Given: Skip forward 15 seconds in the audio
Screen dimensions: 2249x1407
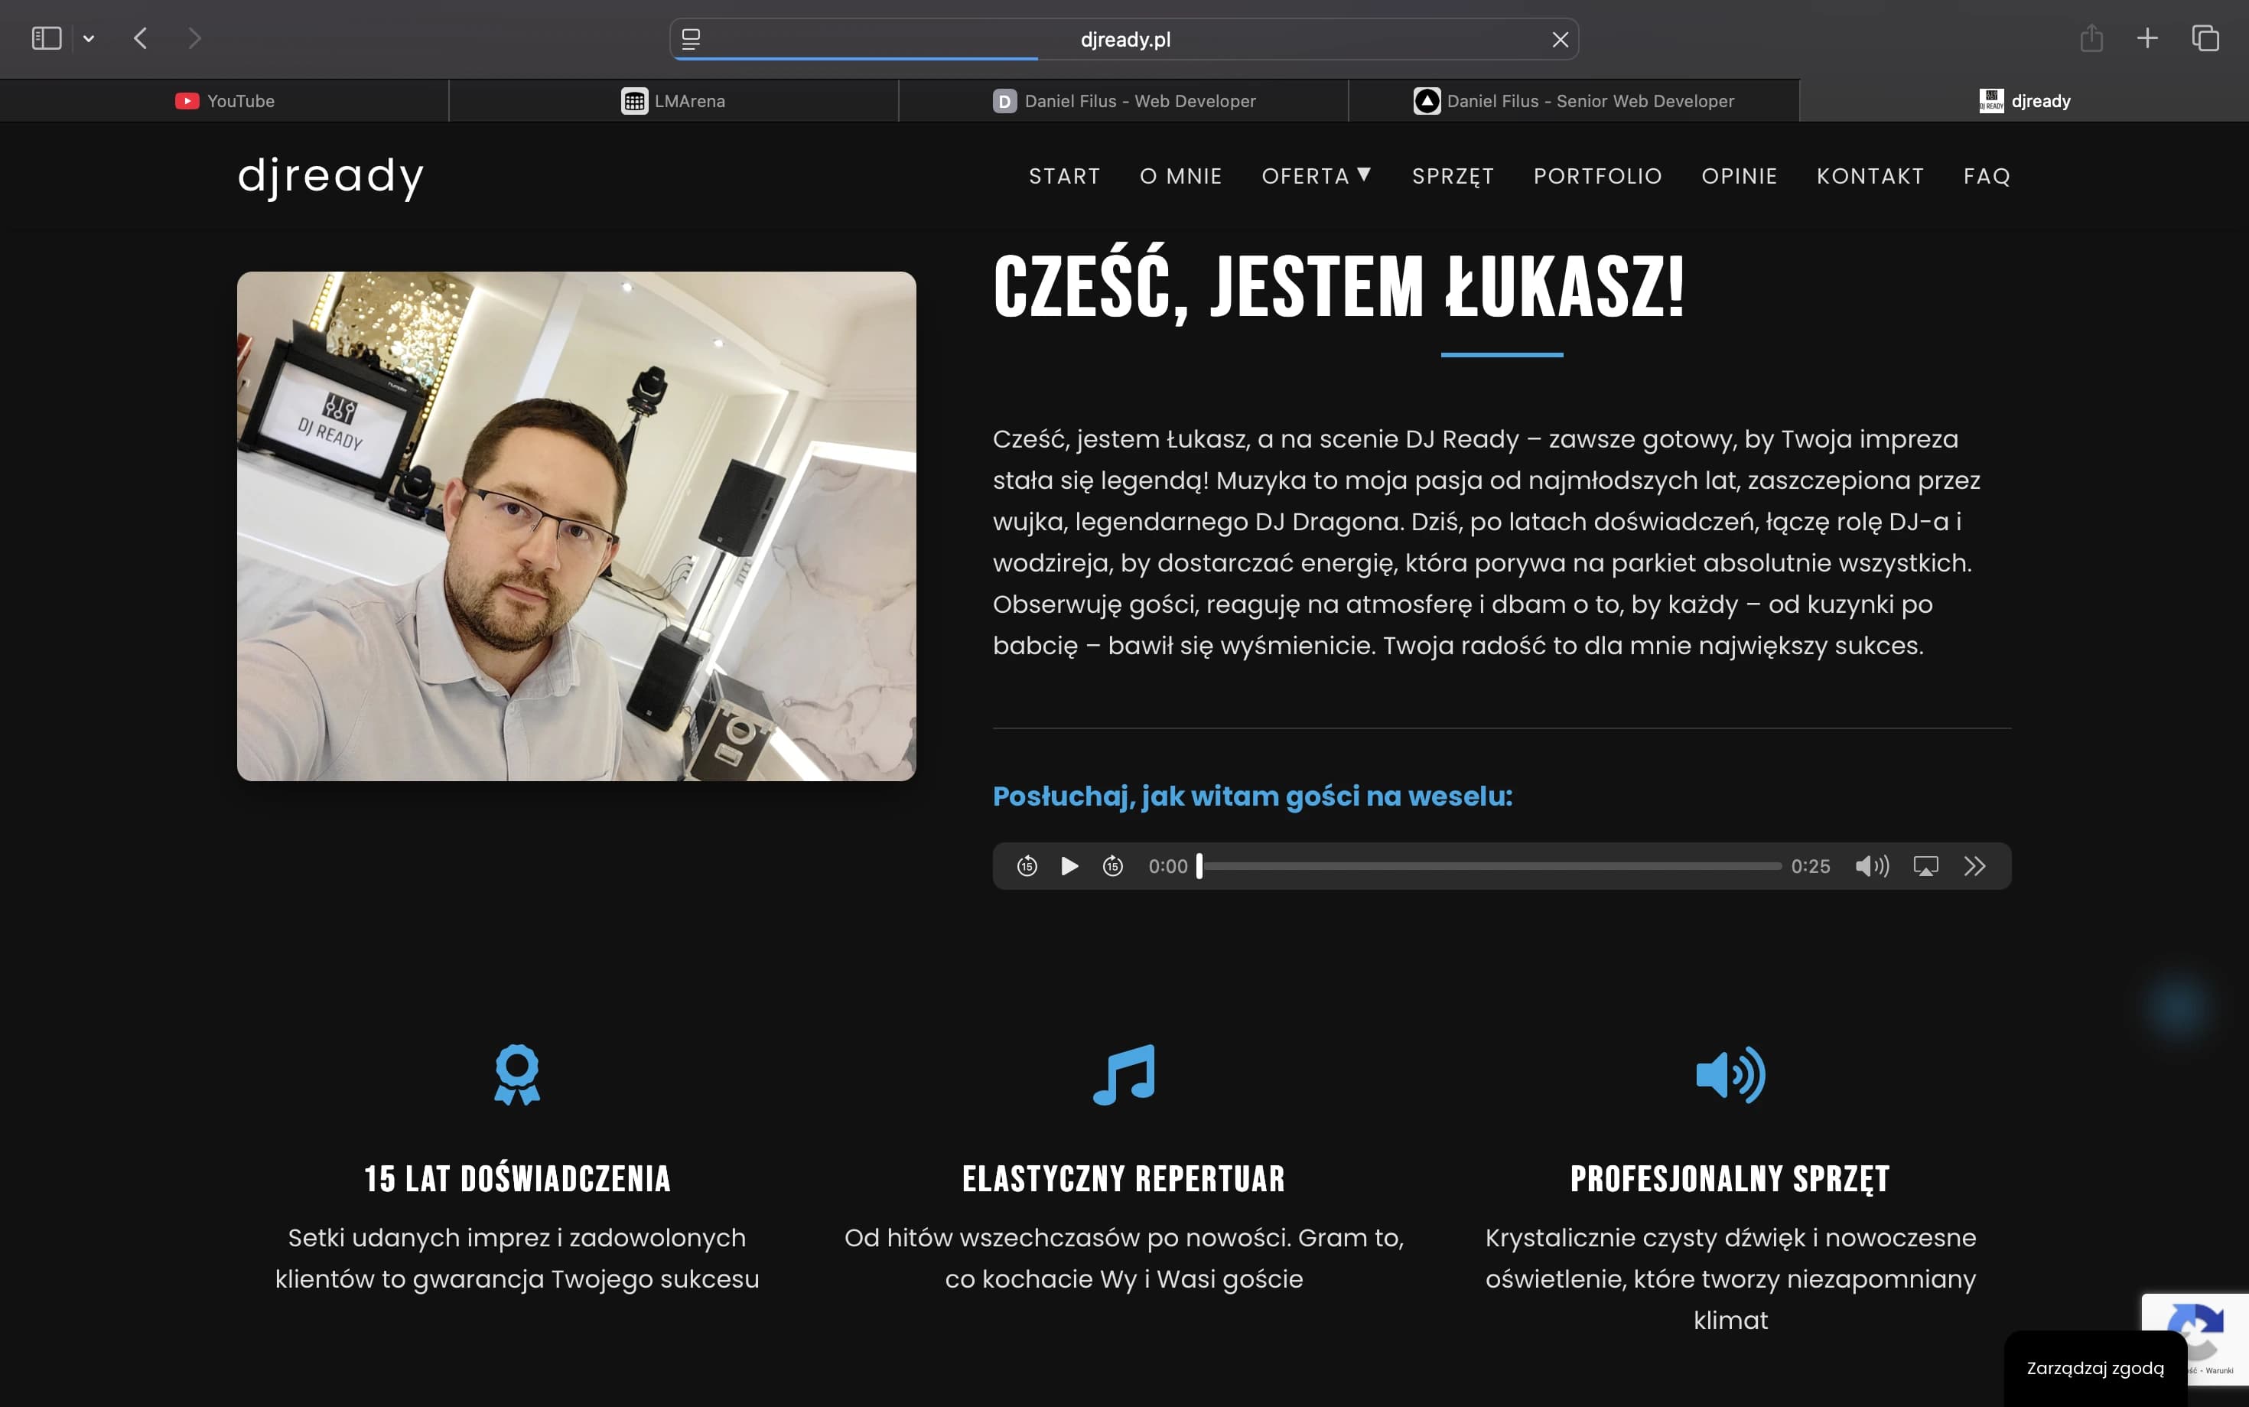Looking at the screenshot, I should pos(1112,865).
